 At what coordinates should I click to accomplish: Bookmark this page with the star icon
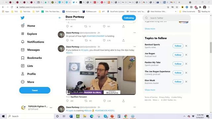[177, 7]
